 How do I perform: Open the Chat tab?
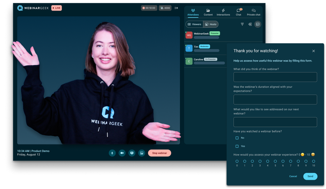pyautogui.click(x=239, y=12)
